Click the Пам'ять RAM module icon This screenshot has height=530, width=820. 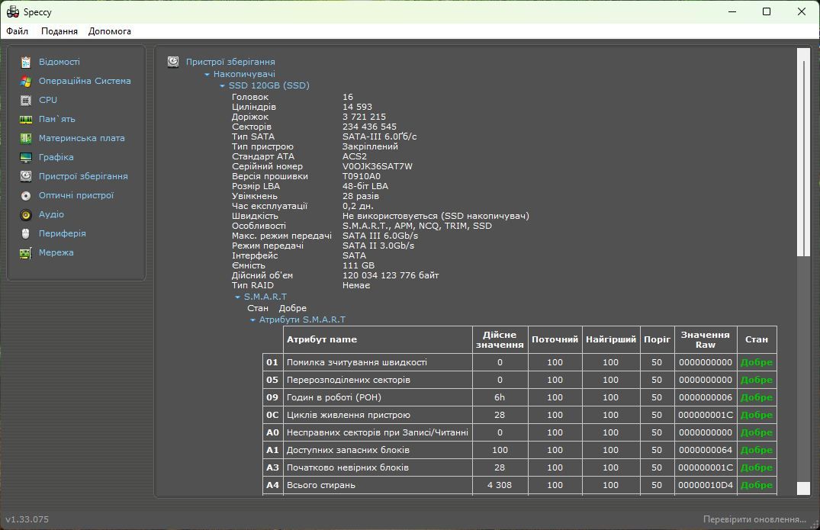point(26,120)
